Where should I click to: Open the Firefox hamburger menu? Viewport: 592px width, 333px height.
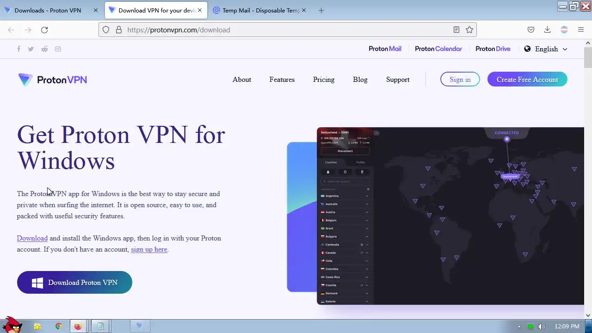tap(581, 30)
